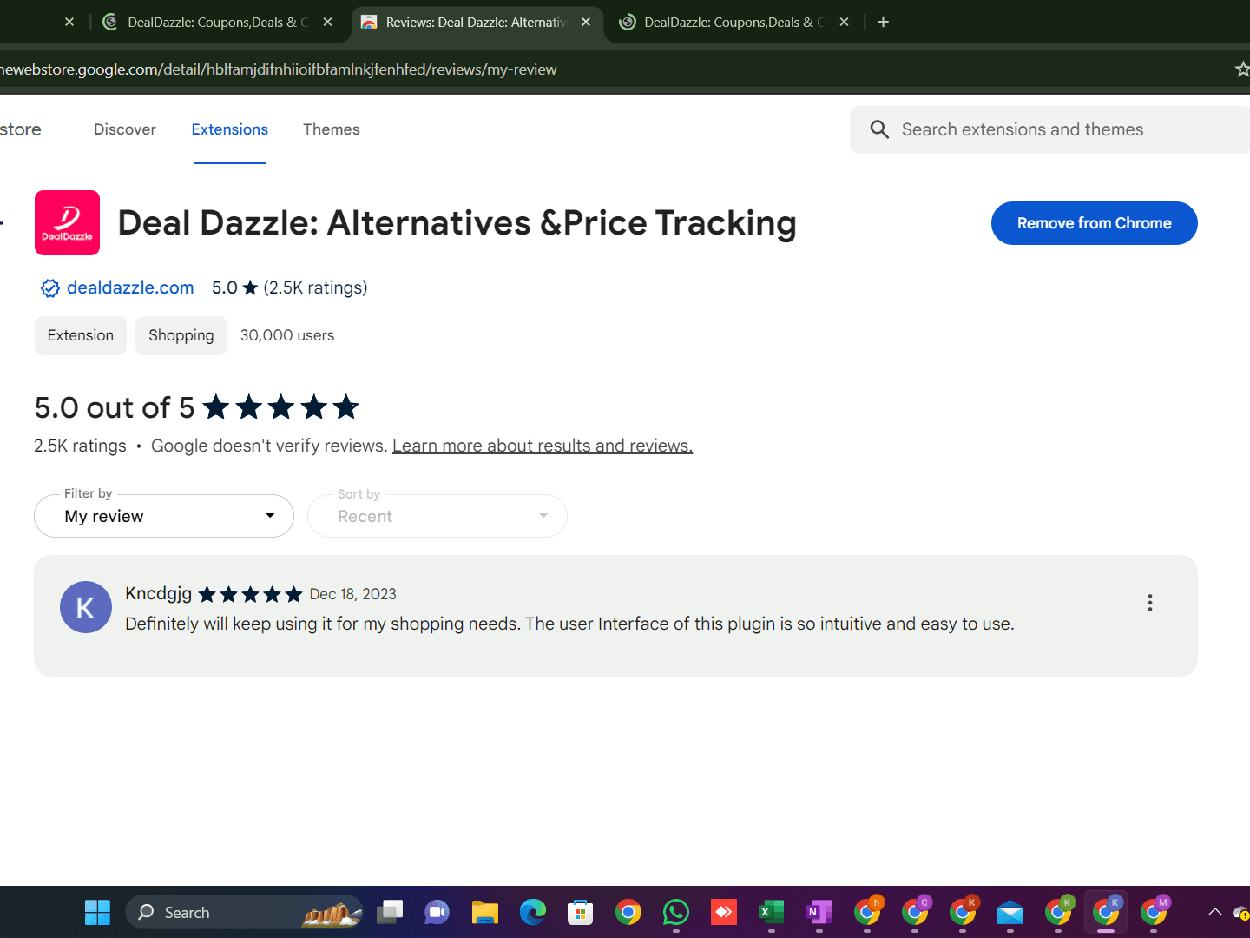Screen dimensions: 1250x938
Task: Open the Sort by Recent dropdown
Action: (437, 516)
